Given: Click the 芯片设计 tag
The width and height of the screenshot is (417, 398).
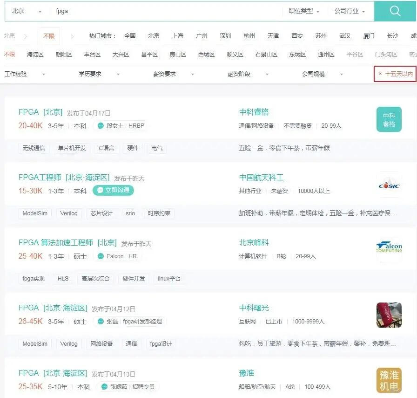Looking at the screenshot, I should pyautogui.click(x=101, y=213).
